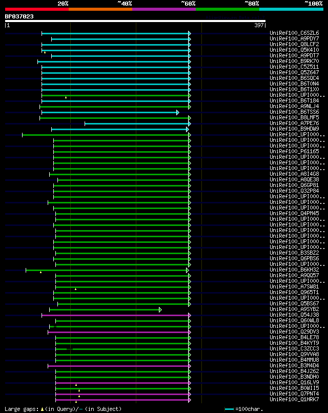The width and height of the screenshot is (328, 413).
Task: Select the UniRef100_A8I4G8 label
Action: coord(294,174)
